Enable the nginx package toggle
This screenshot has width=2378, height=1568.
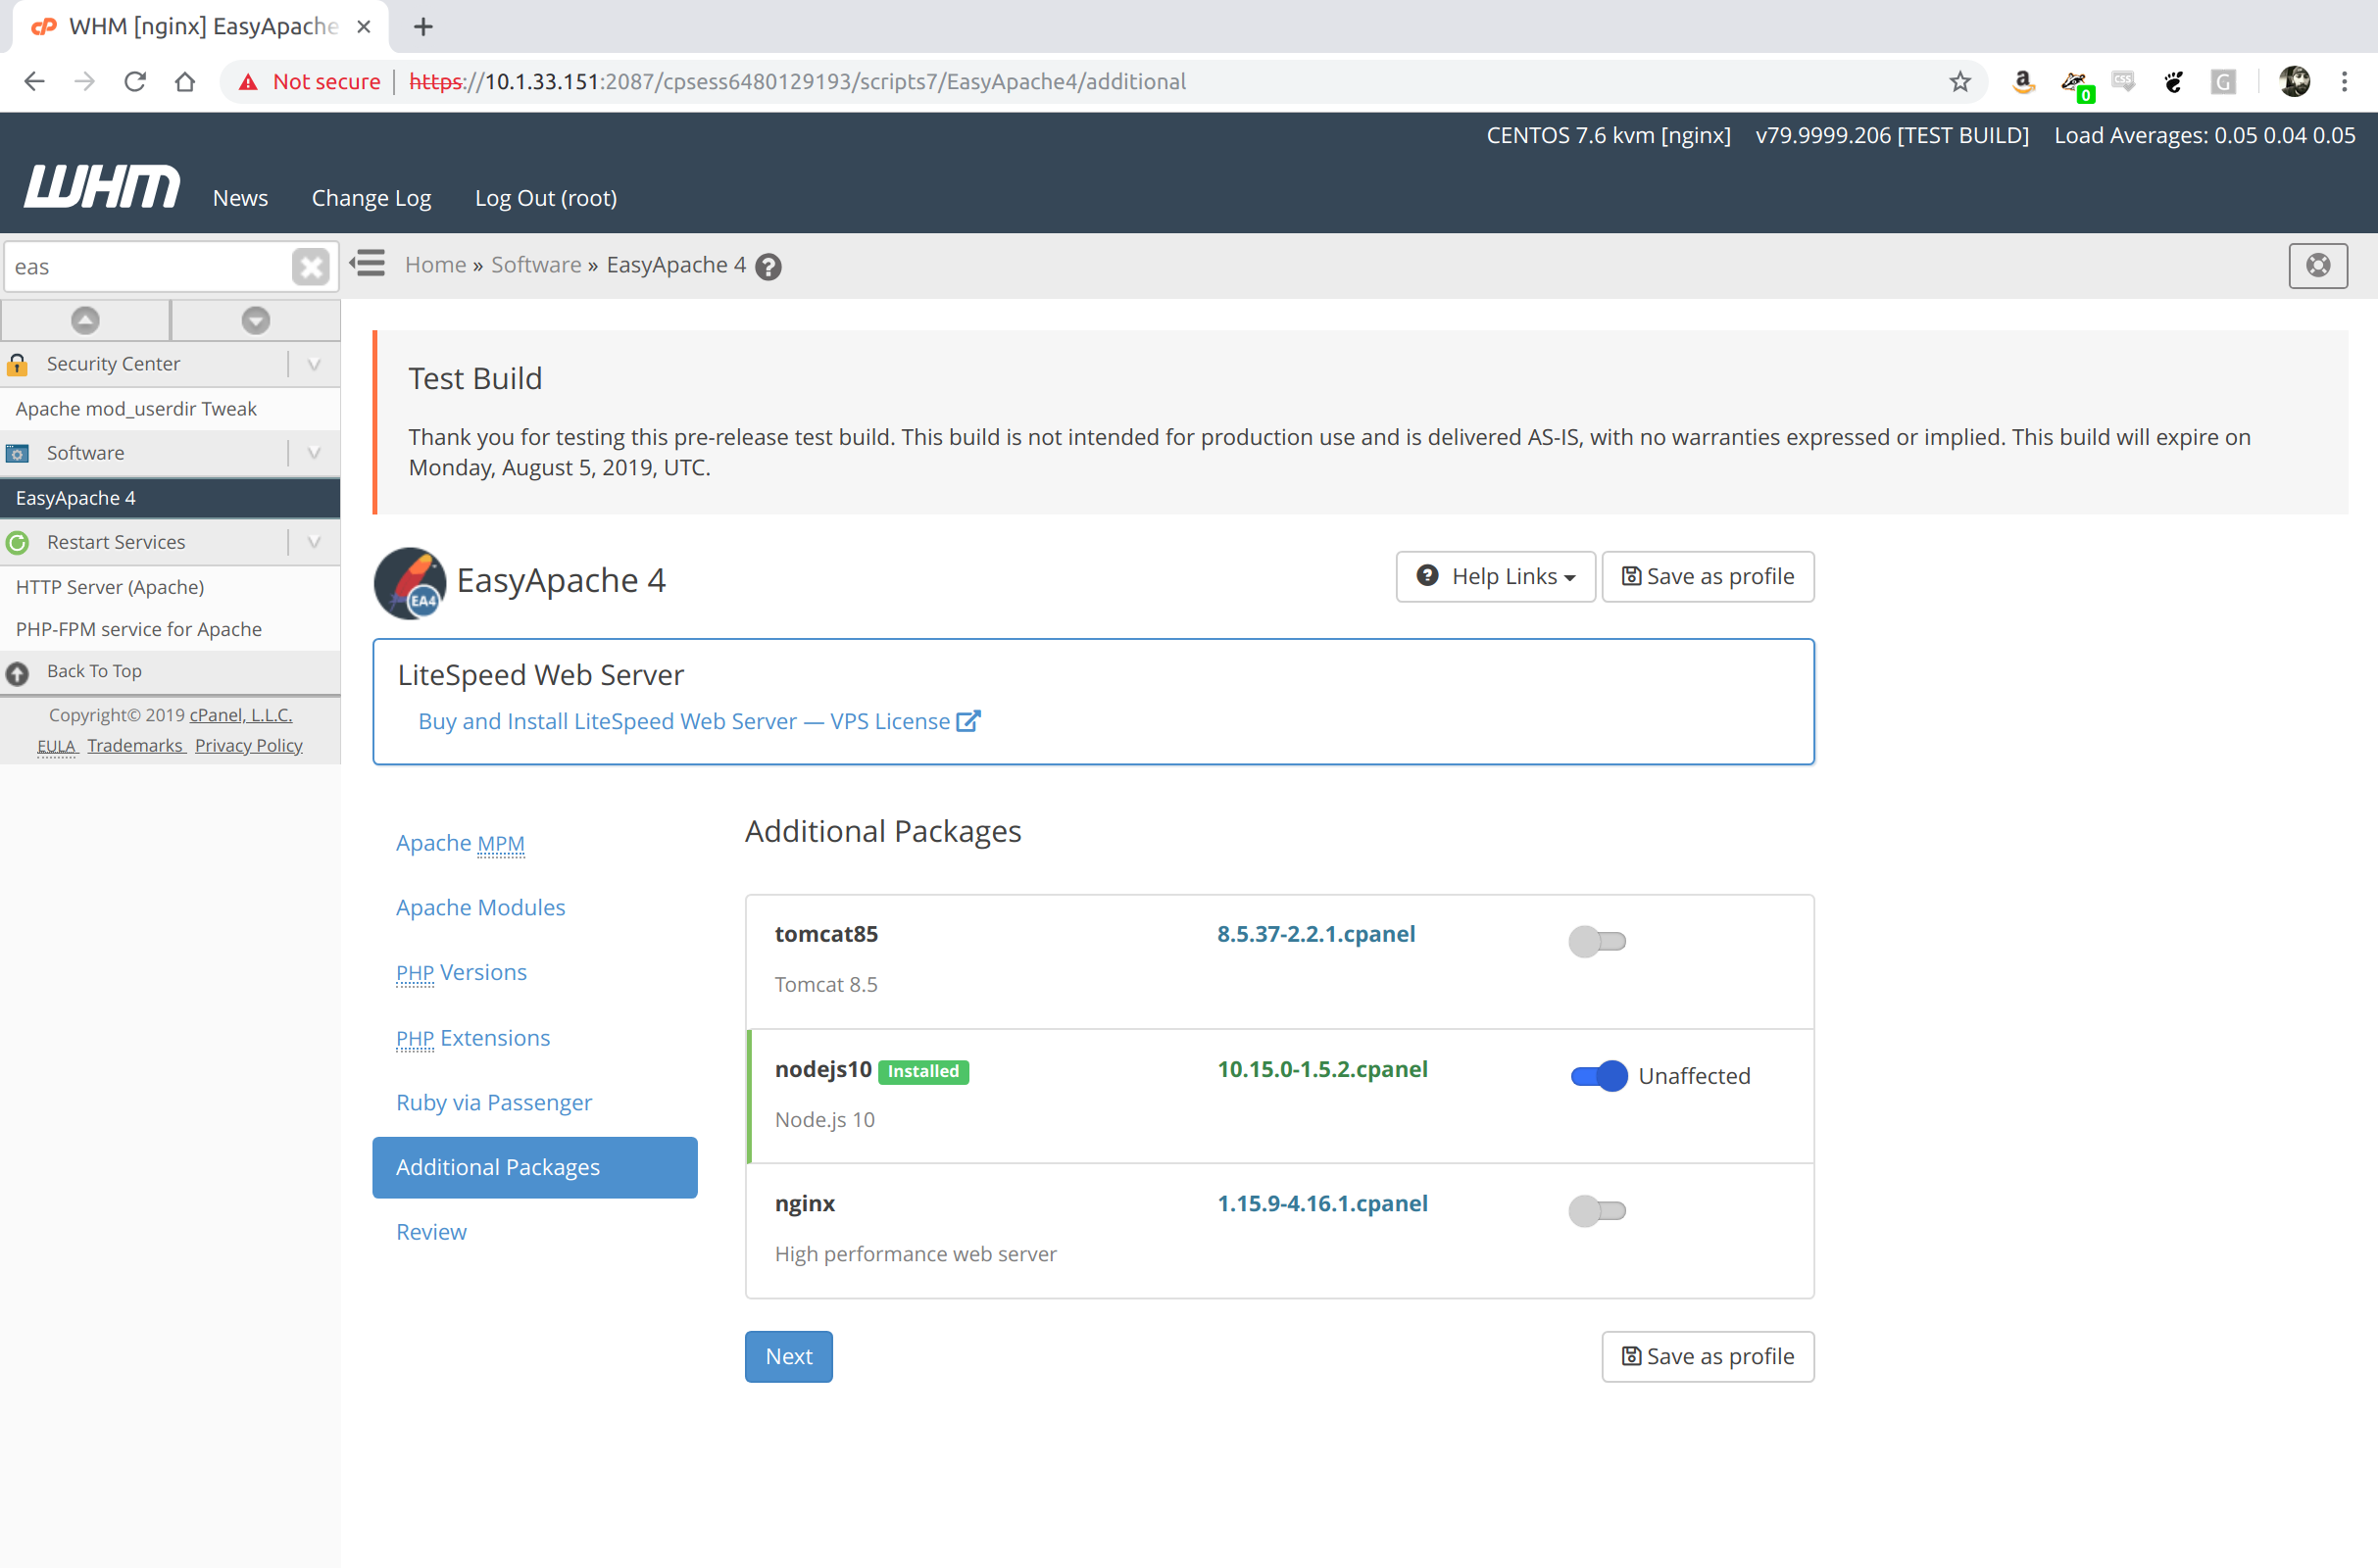(1597, 1211)
